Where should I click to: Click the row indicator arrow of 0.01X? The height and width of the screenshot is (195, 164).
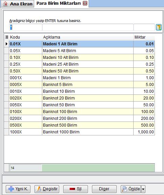pos(6,44)
